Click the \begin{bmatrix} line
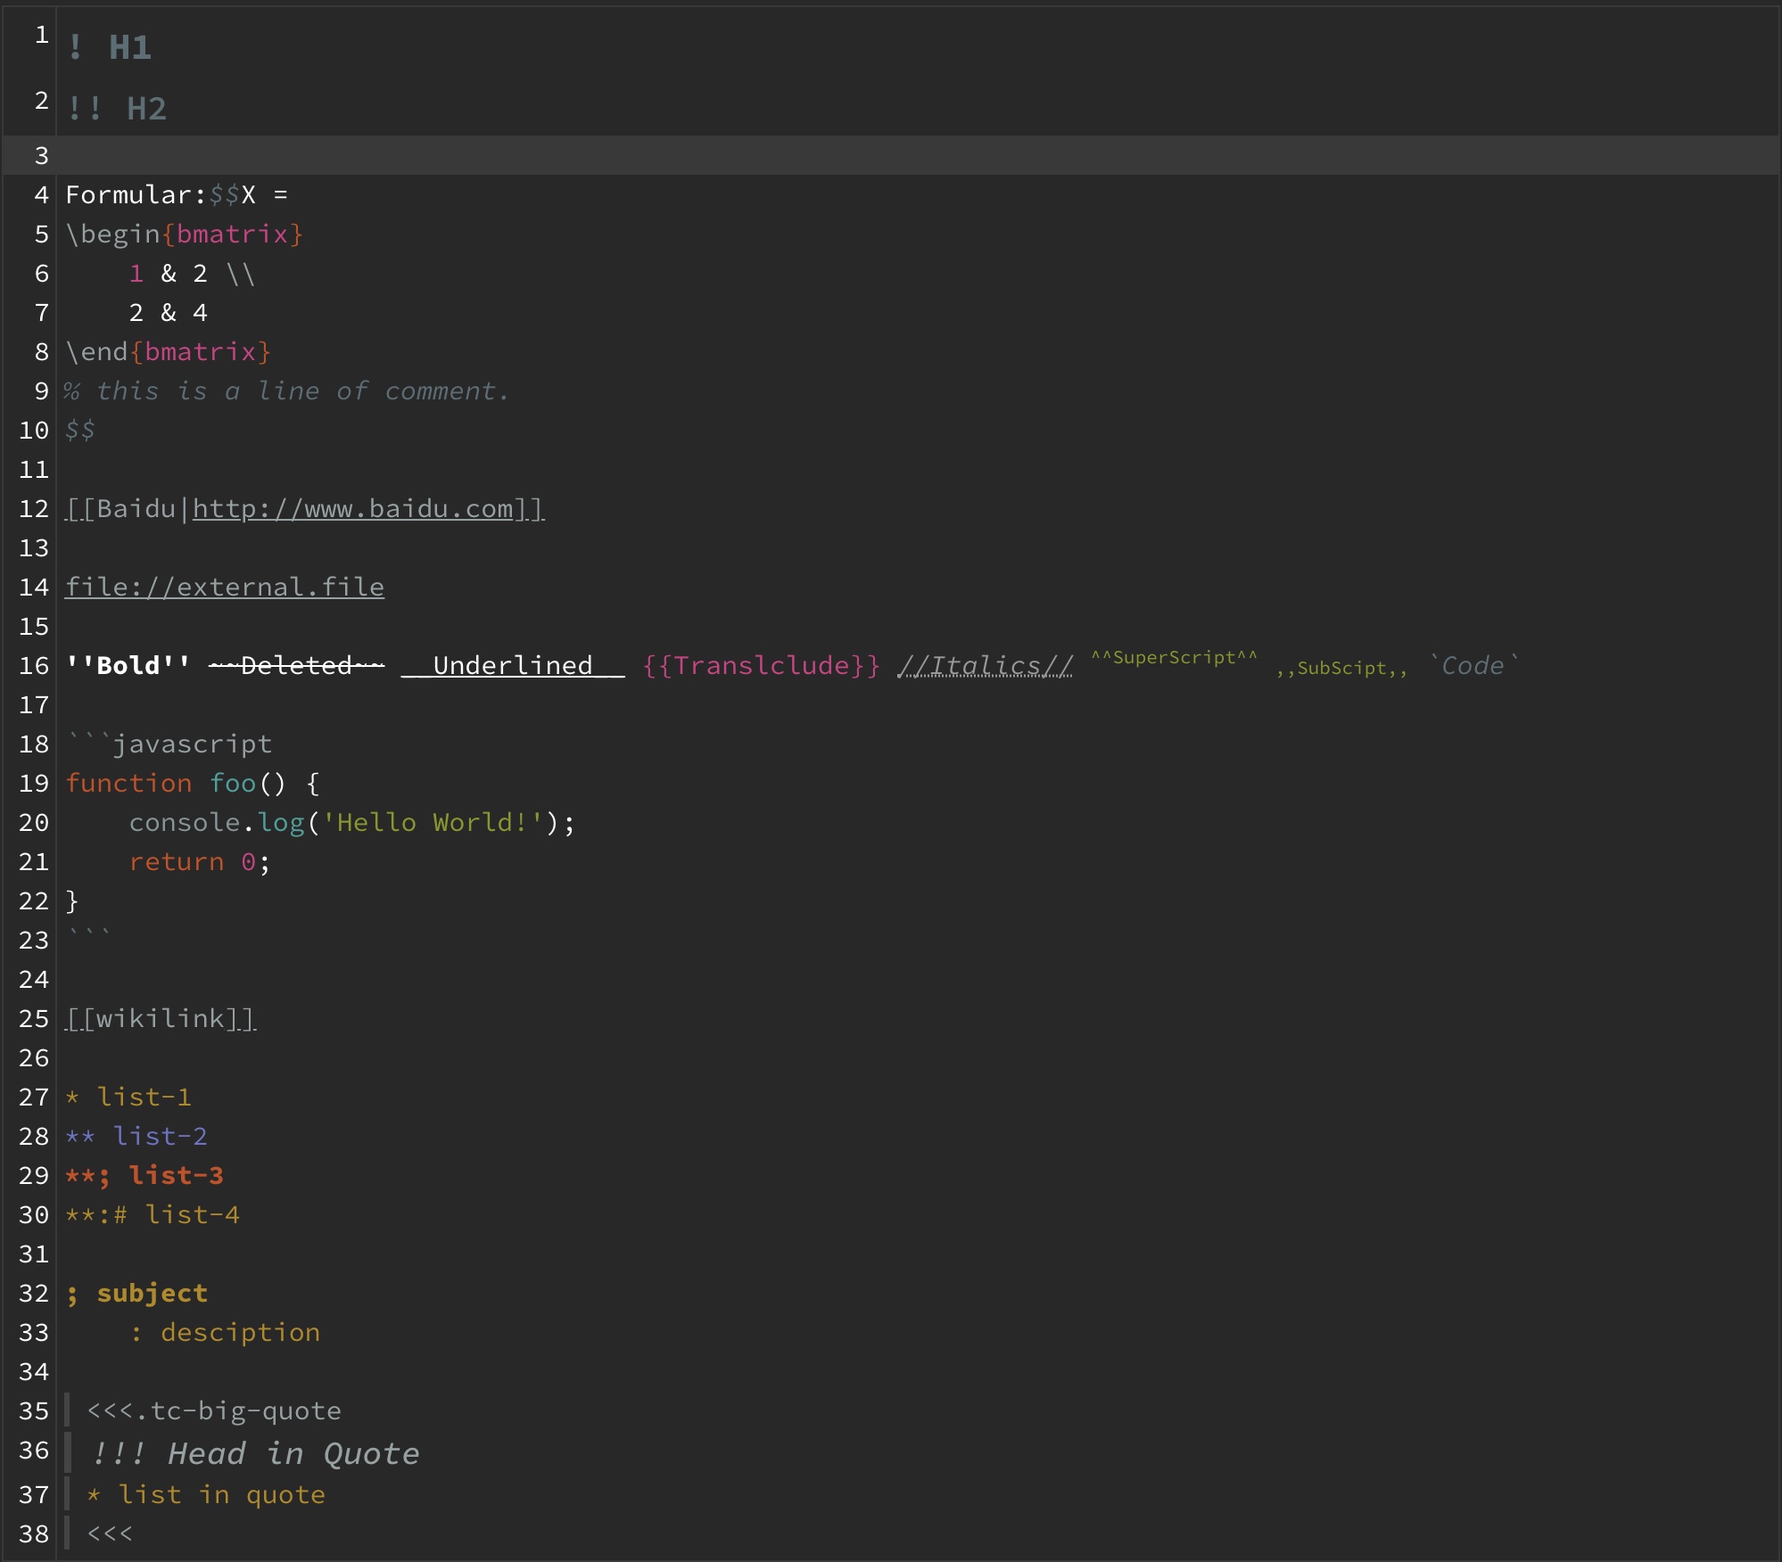This screenshot has width=1782, height=1562. pos(185,234)
